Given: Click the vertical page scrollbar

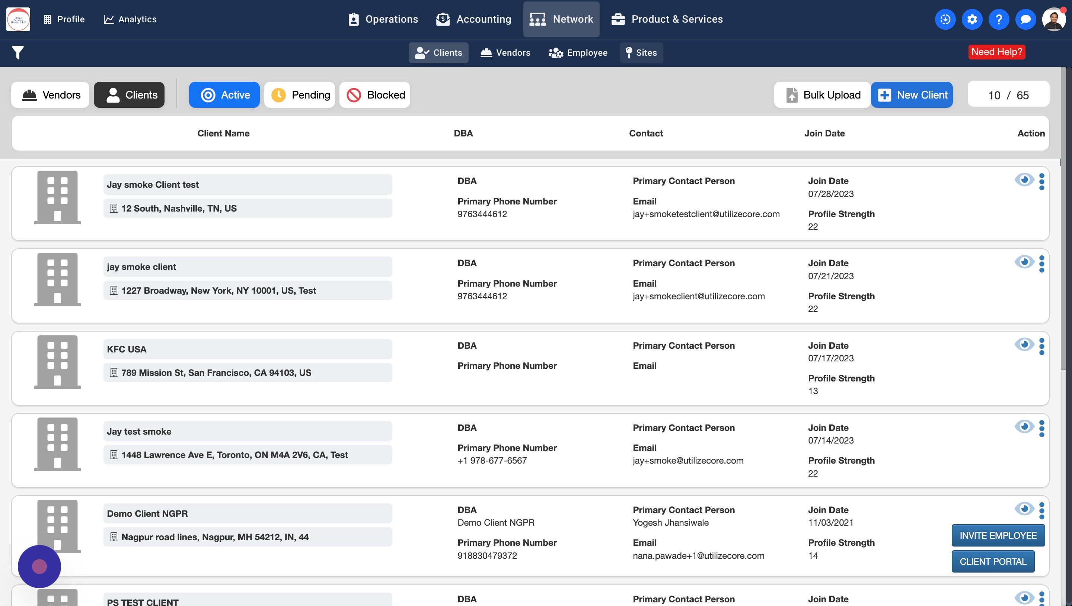Looking at the screenshot, I should coord(1063,216).
